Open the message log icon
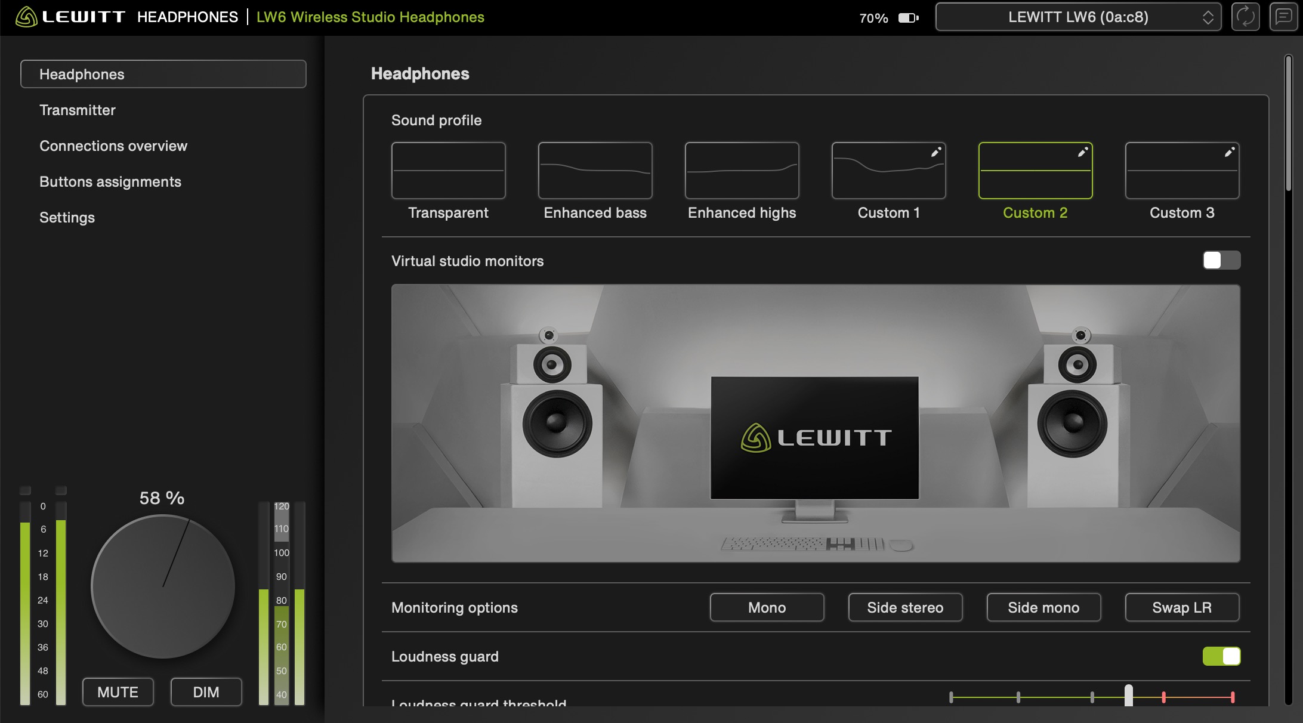The height and width of the screenshot is (723, 1303). (1283, 17)
